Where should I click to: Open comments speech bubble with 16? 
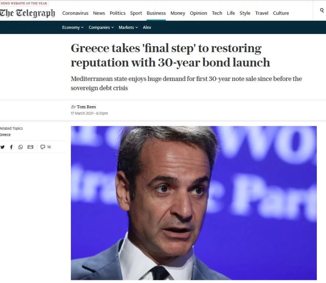tap(46, 147)
